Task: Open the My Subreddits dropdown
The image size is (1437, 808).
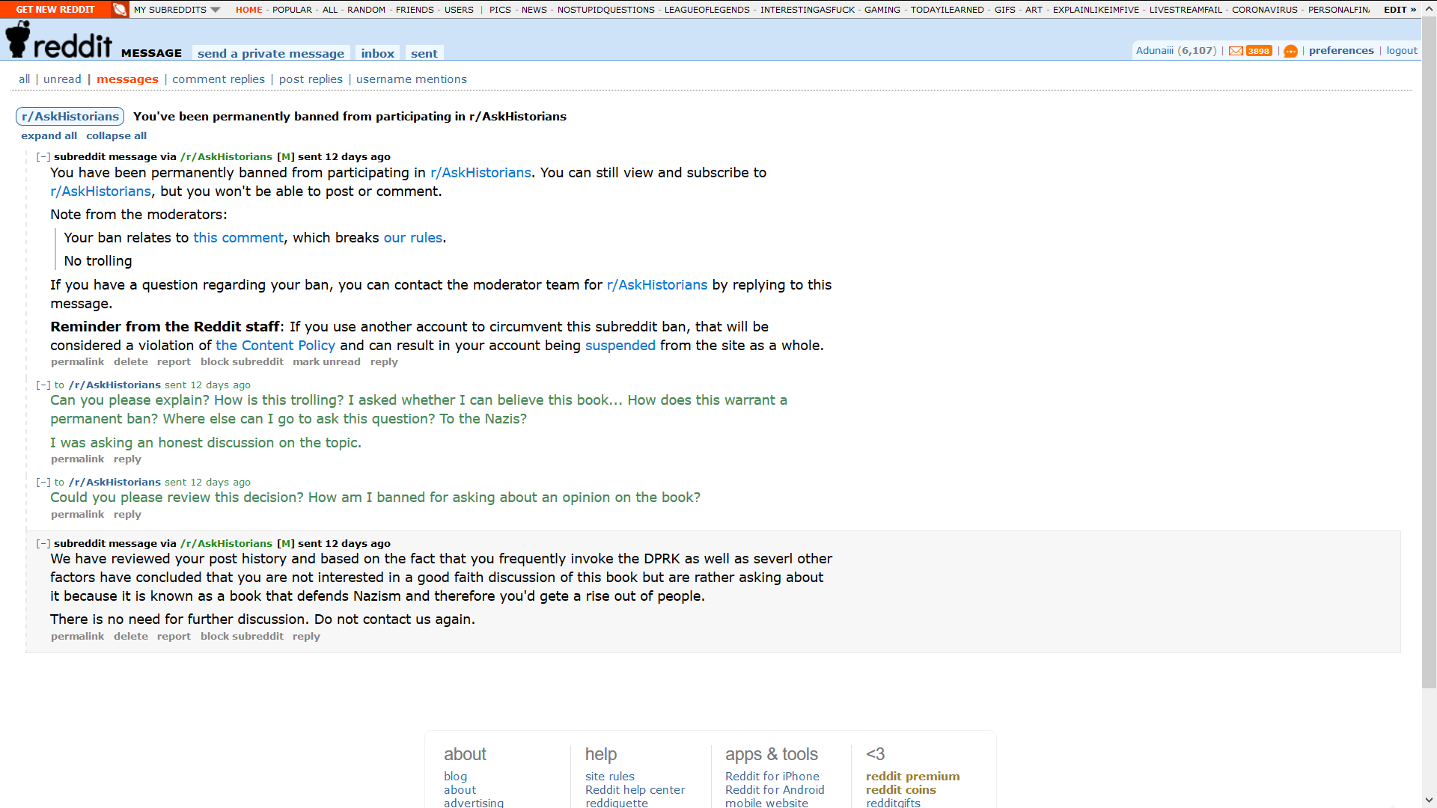Action: [177, 10]
